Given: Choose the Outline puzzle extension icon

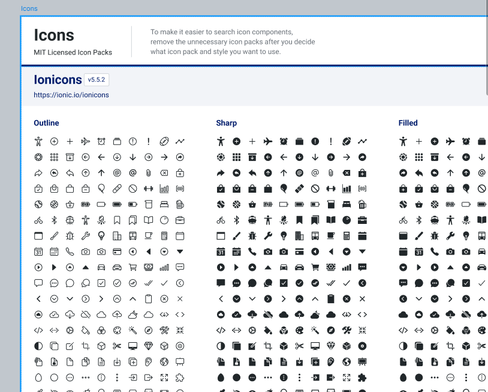Looking at the screenshot, I should (180, 378).
